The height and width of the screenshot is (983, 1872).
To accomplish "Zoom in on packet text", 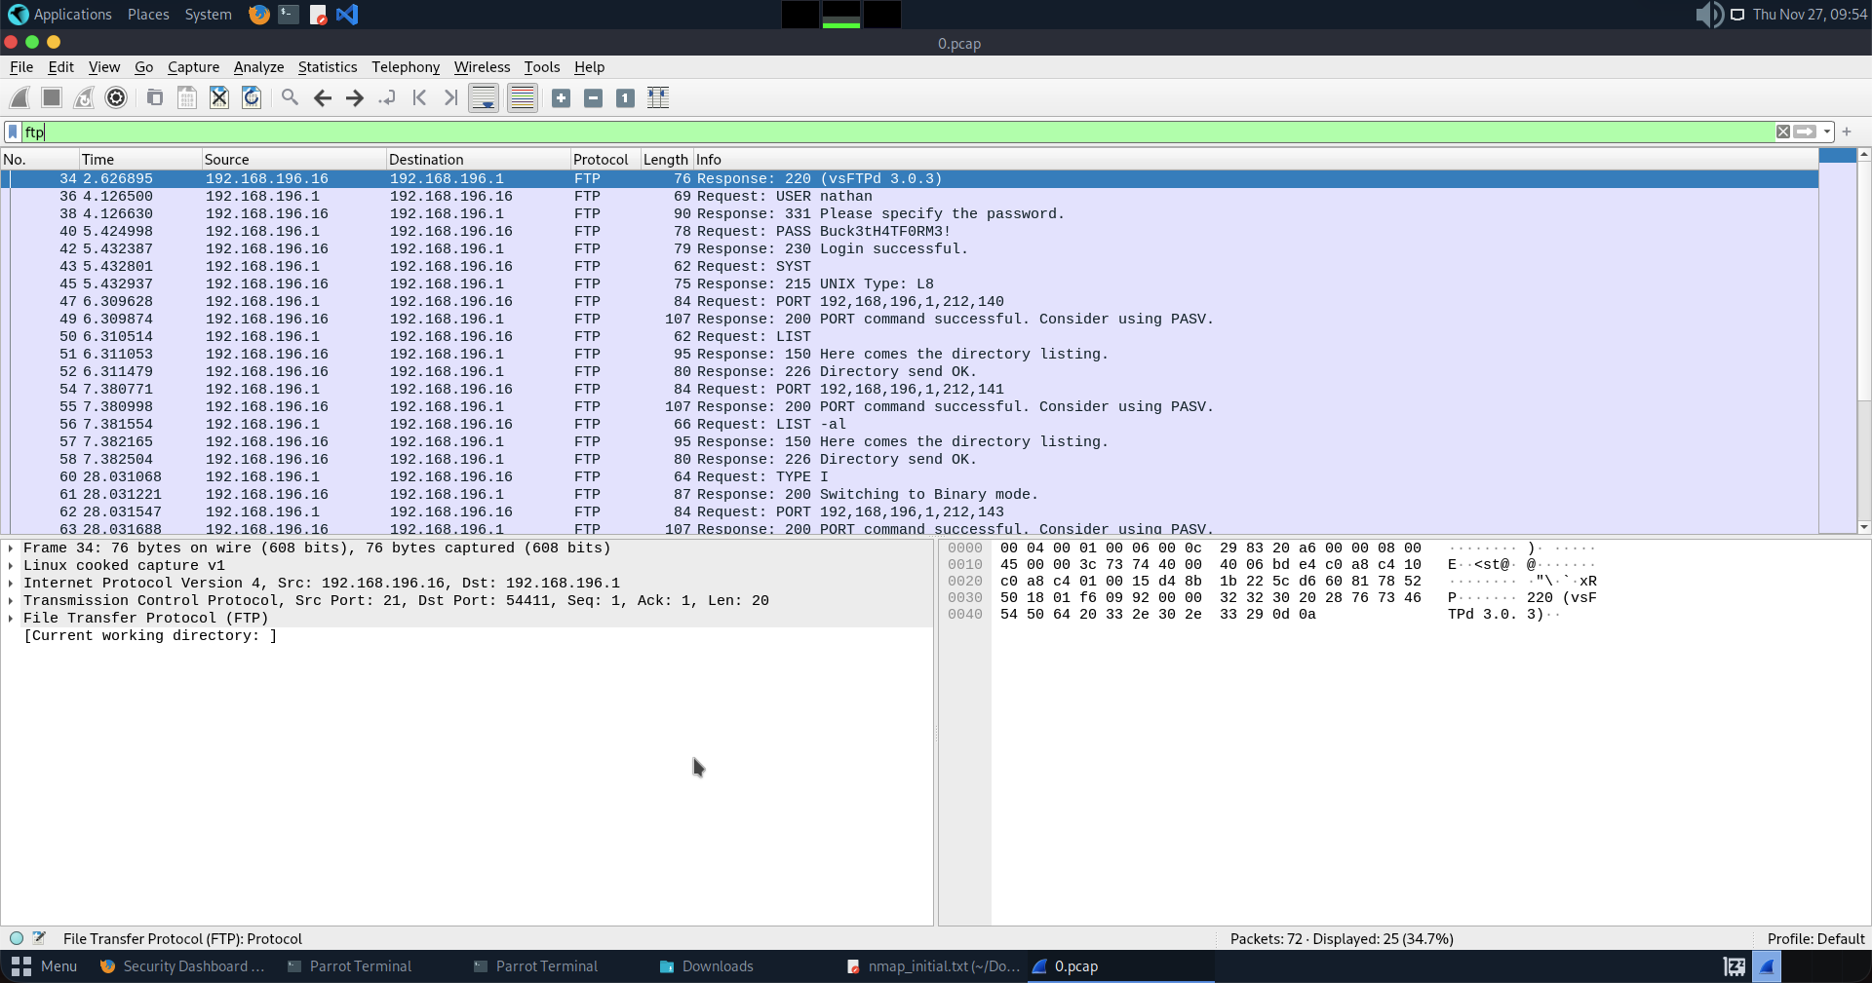I will 561,97.
